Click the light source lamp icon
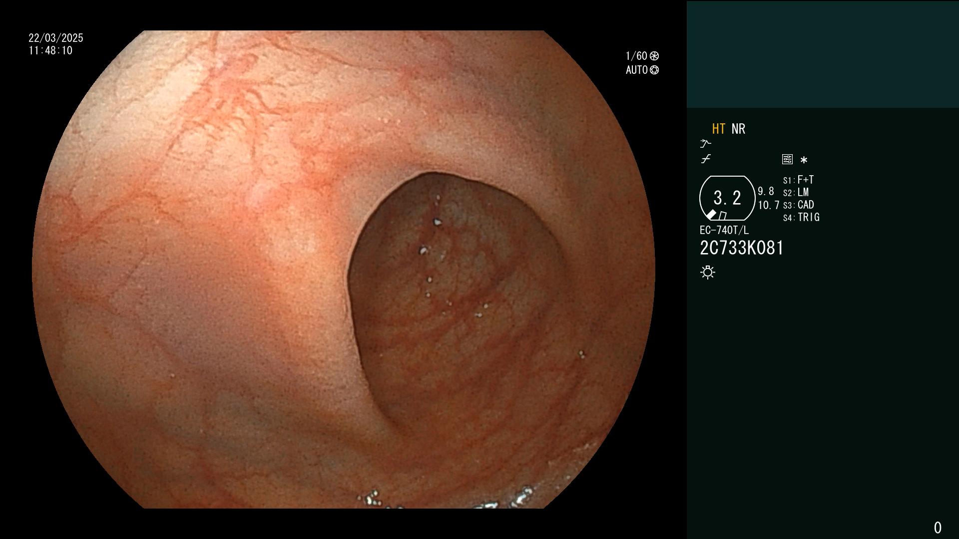959x539 pixels. [x=708, y=272]
